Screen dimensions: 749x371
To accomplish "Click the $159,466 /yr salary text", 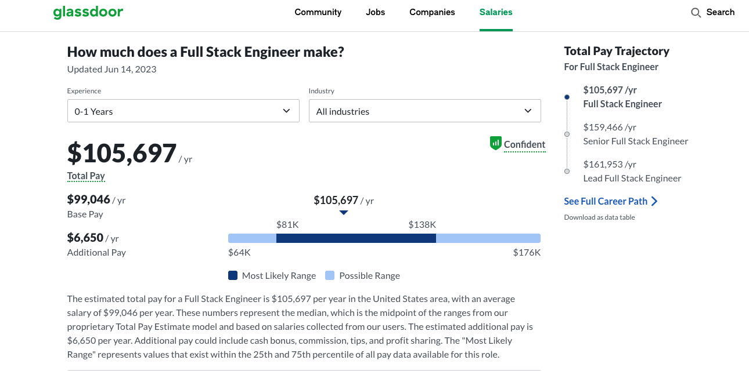I will 610,127.
